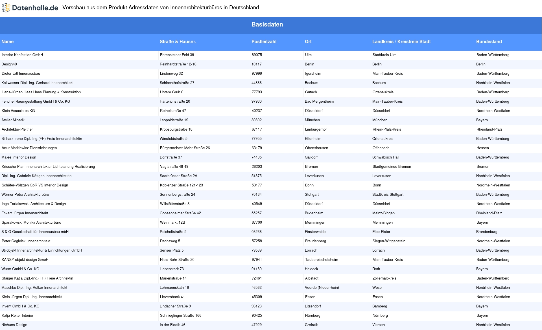
Task: Select address Schnieglinger Straße 166
Action: (x=181, y=316)
